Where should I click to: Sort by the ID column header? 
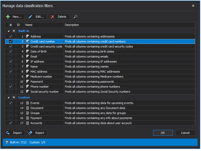[x=20, y=25]
